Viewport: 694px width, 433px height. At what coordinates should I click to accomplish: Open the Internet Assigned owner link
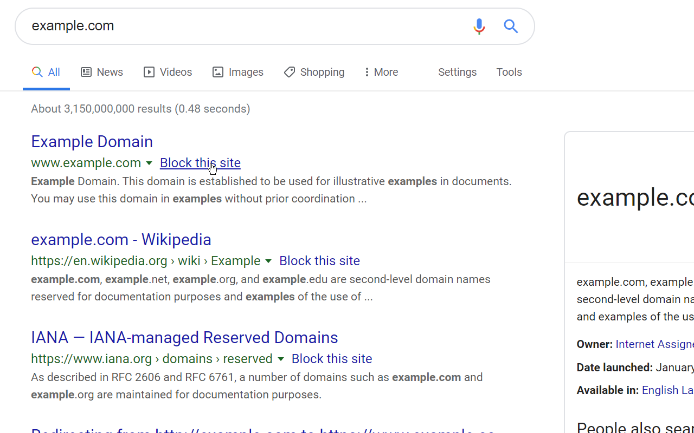654,344
